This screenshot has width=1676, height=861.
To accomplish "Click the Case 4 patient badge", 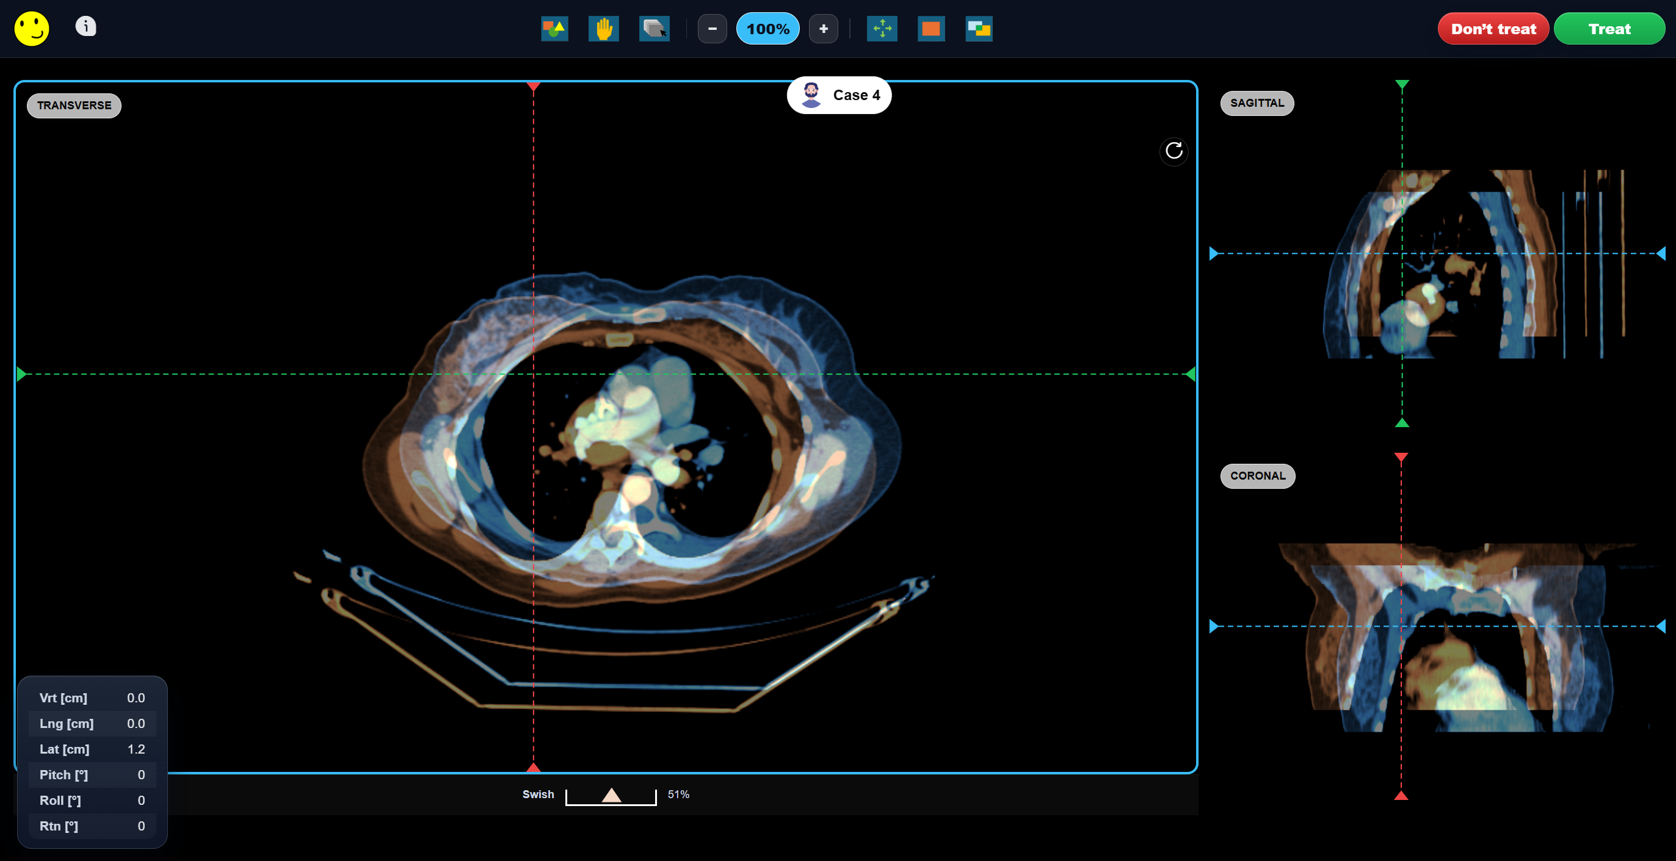I will (839, 96).
